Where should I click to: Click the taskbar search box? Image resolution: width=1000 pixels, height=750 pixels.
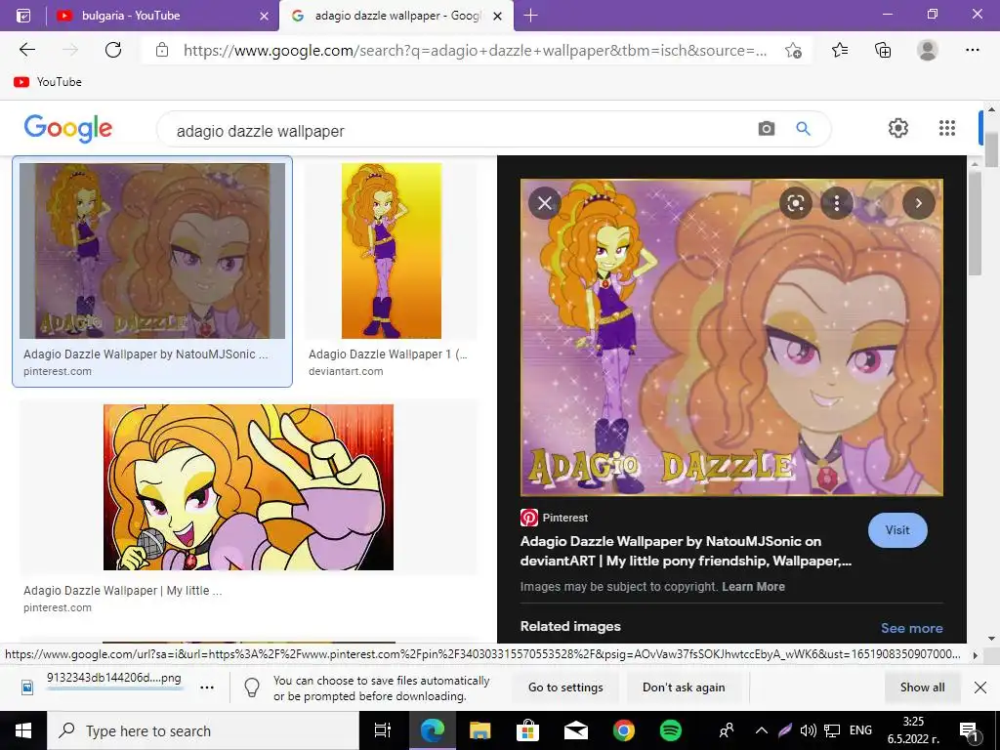pos(203,730)
